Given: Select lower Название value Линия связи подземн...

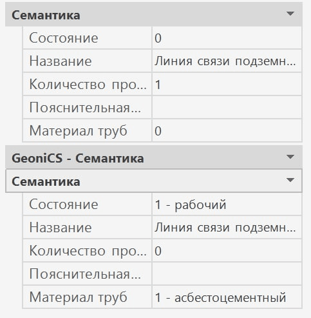Looking at the screenshot, I should pos(227,227).
